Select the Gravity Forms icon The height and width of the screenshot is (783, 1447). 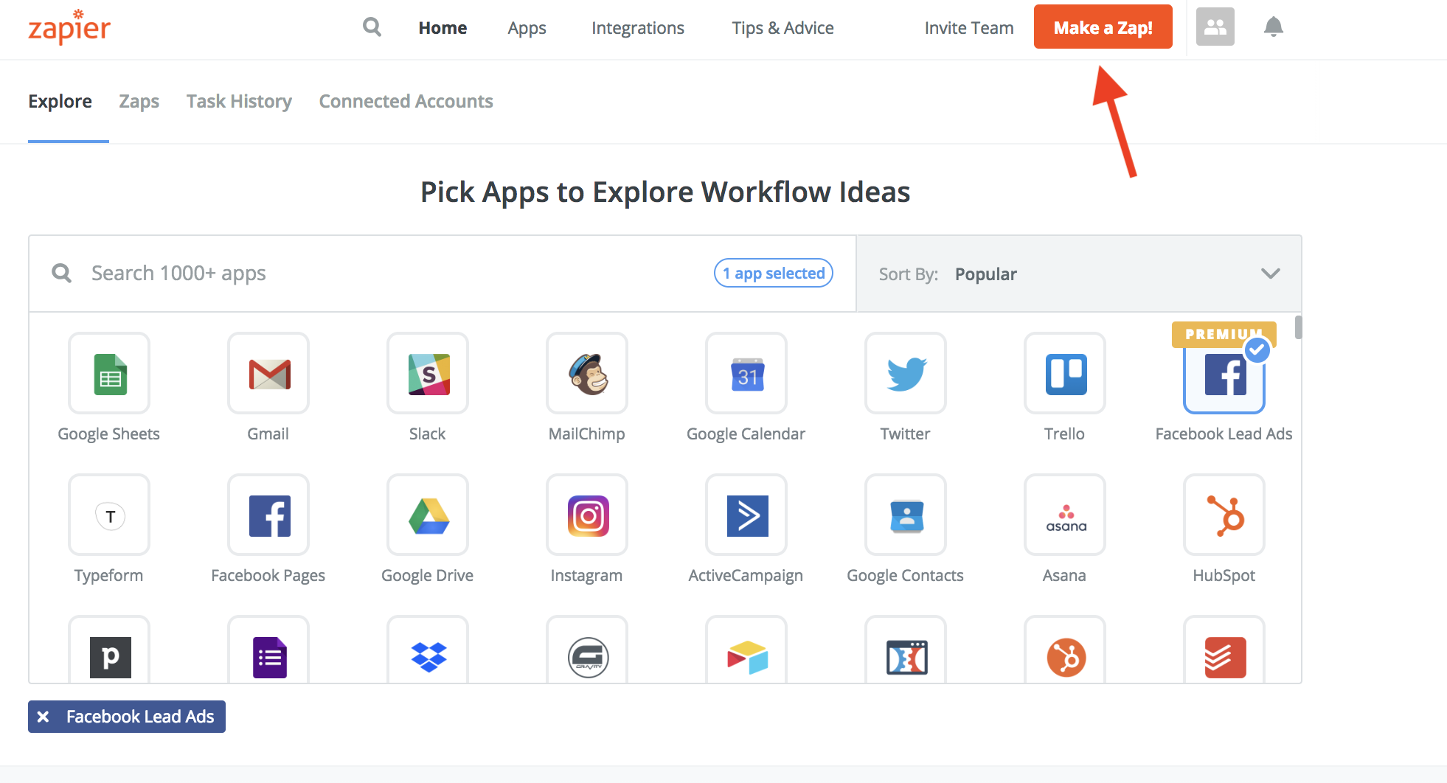(587, 650)
